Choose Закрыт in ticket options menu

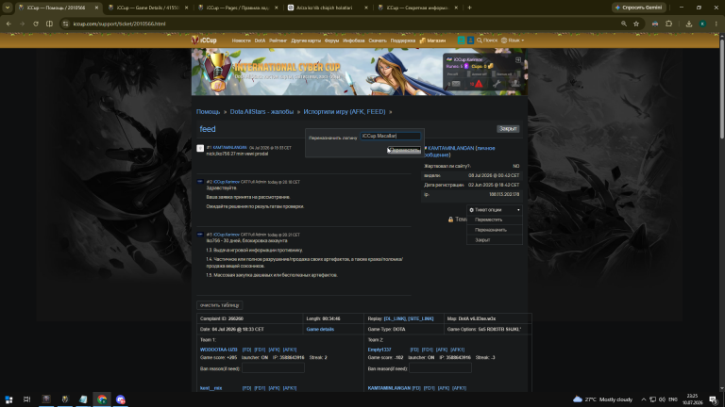482,240
